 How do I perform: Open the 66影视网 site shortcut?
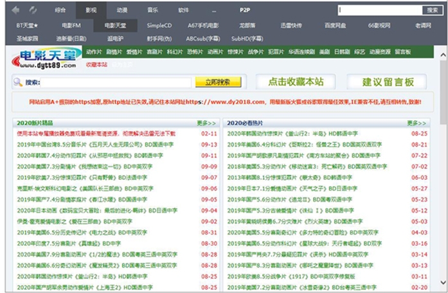coord(379,26)
